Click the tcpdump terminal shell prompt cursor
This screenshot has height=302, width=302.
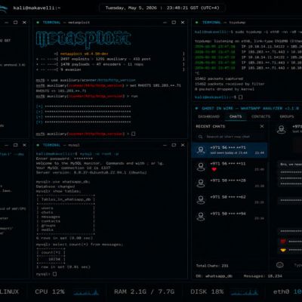(x=241, y=97)
